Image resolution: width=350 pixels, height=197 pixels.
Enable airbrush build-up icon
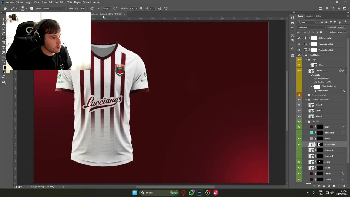click(x=115, y=8)
